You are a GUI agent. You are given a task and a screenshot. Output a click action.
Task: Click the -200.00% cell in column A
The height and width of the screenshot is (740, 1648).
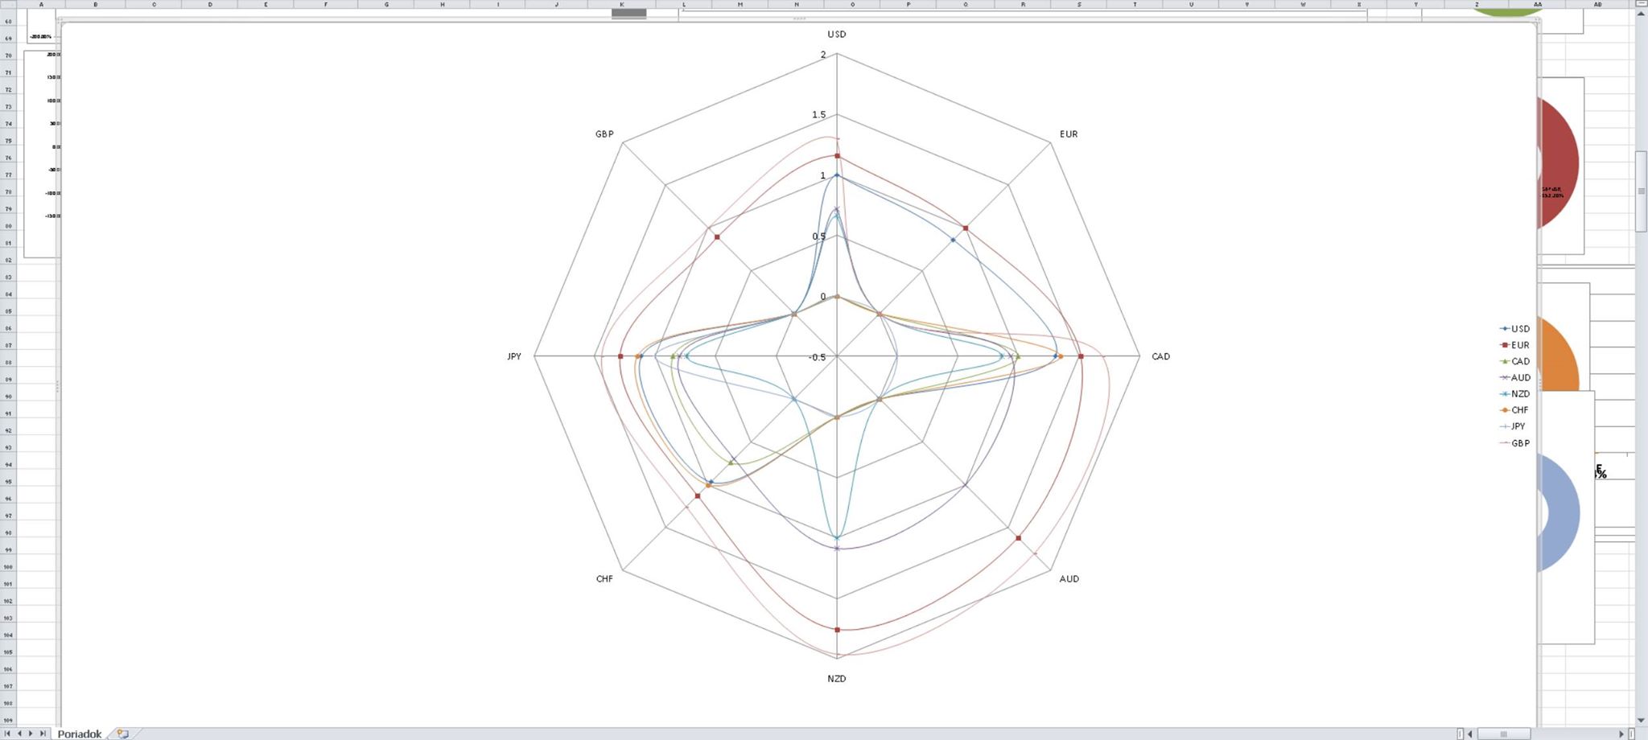[40, 37]
